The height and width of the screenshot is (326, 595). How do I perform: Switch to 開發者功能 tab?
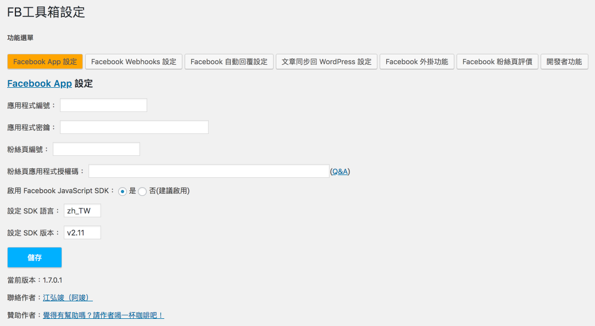tap(564, 62)
